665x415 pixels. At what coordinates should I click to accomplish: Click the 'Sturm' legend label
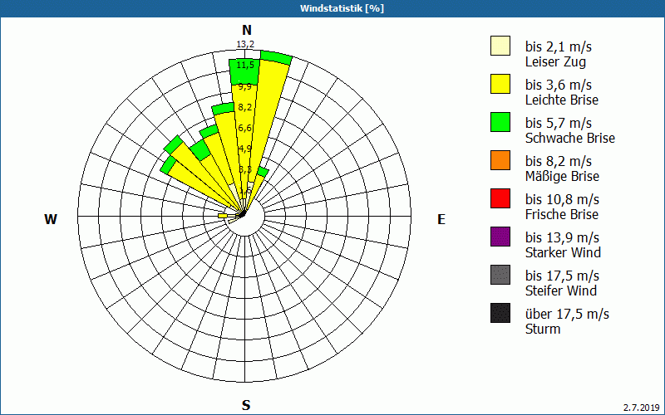(543, 329)
